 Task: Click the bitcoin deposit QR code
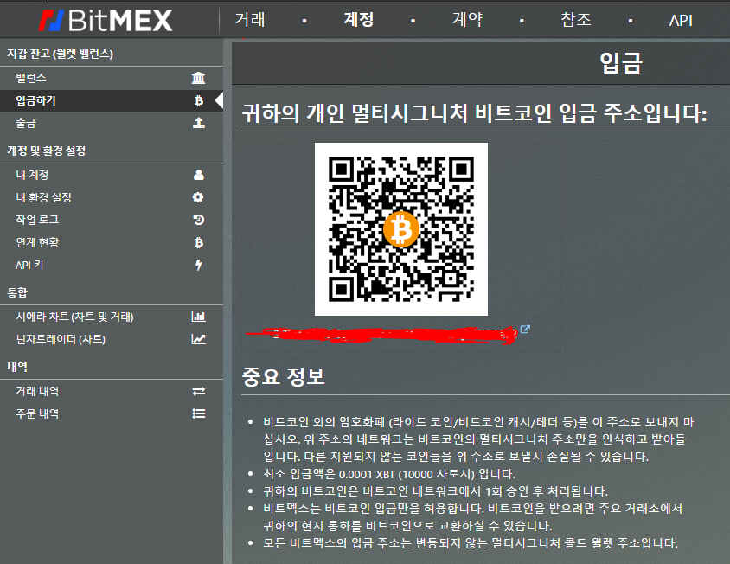point(401,229)
